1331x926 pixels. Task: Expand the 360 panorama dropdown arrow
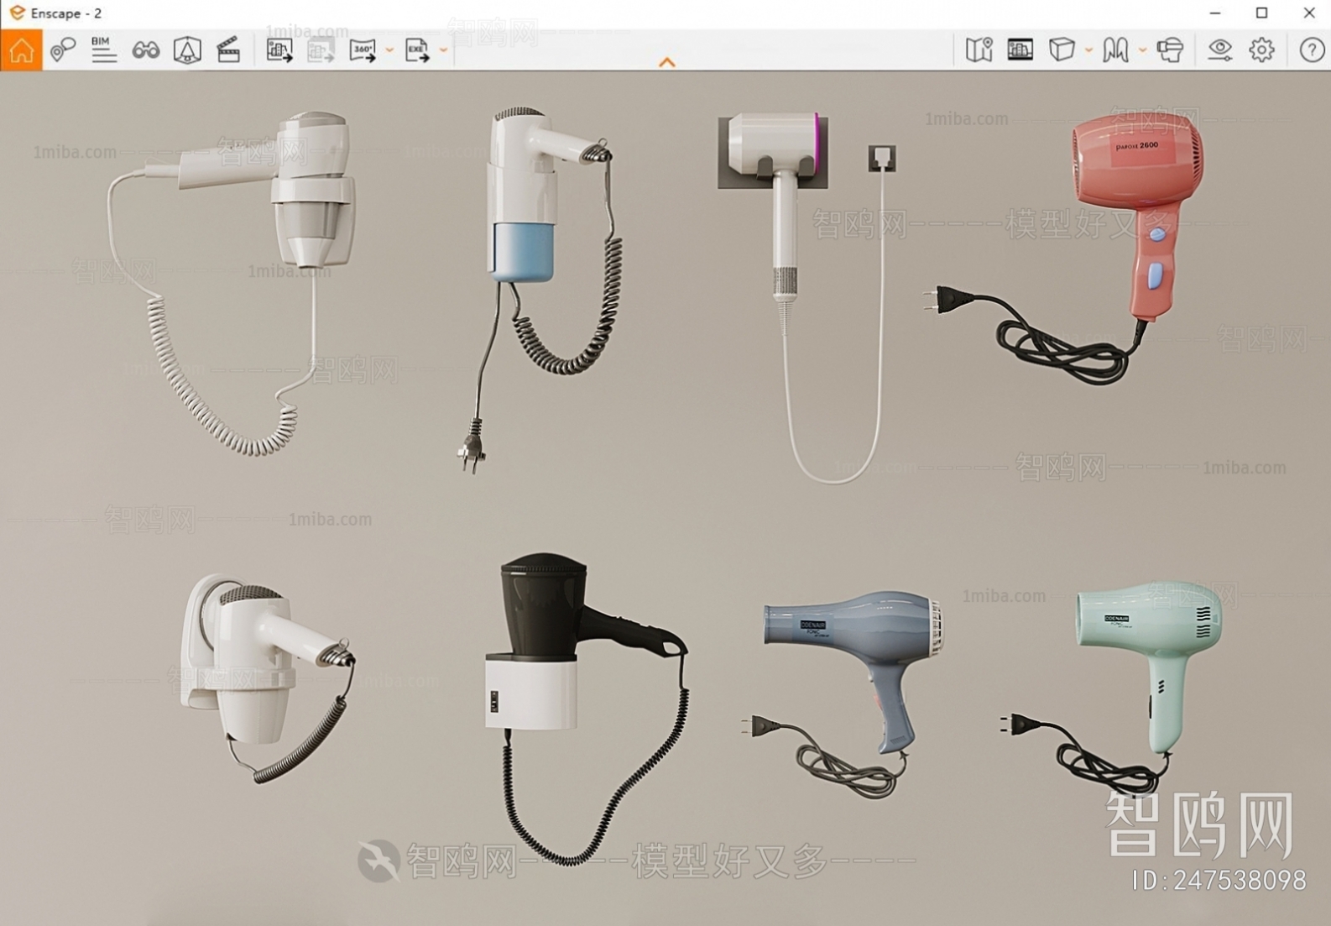[x=389, y=51]
